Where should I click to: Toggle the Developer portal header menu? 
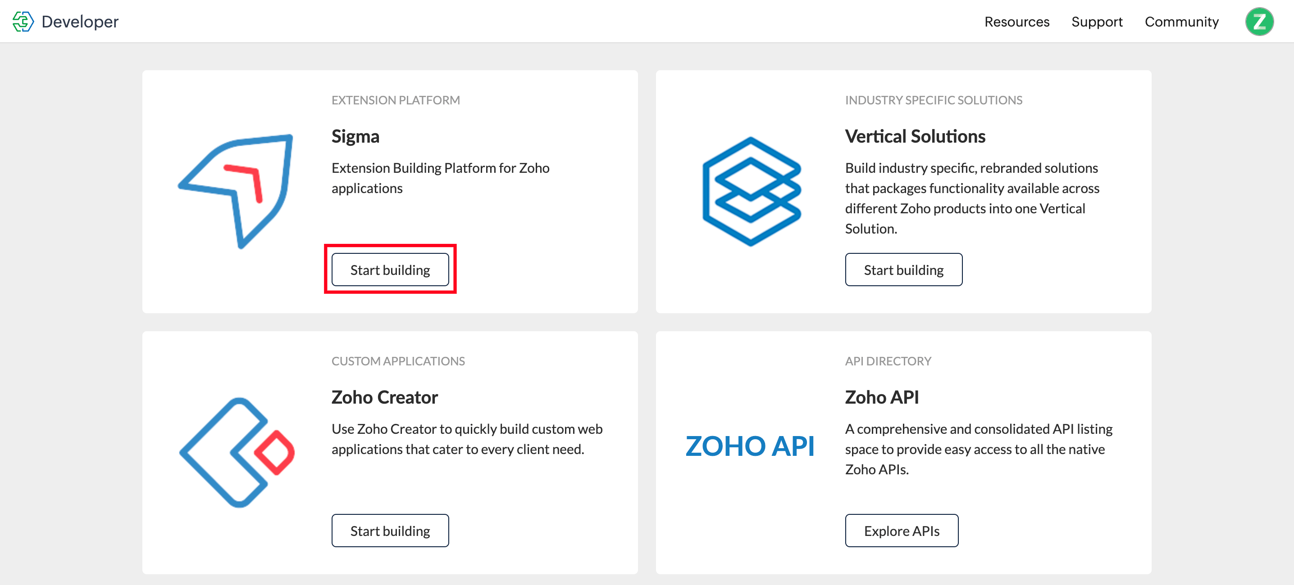click(x=24, y=22)
